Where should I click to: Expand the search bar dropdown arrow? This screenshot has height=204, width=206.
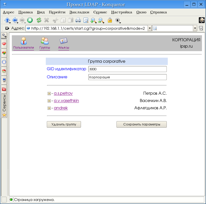pyautogui.click(x=195, y=28)
